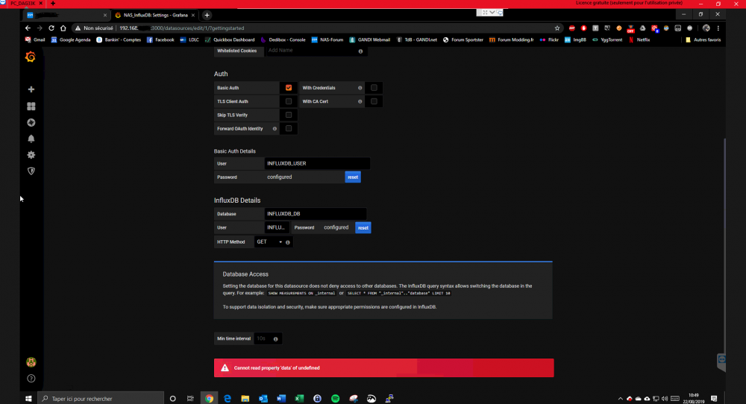Open the Dashboards grid icon in sidebar
This screenshot has height=404, width=746.
point(31,107)
